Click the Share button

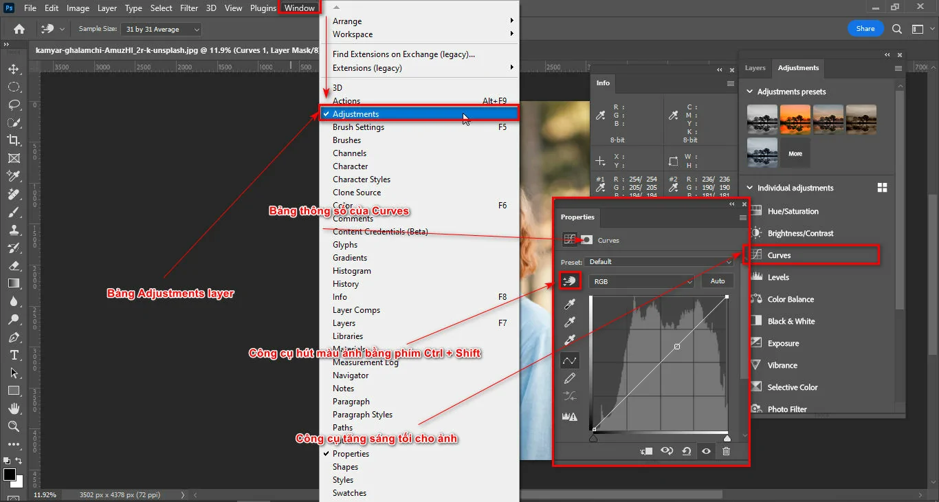(x=865, y=28)
